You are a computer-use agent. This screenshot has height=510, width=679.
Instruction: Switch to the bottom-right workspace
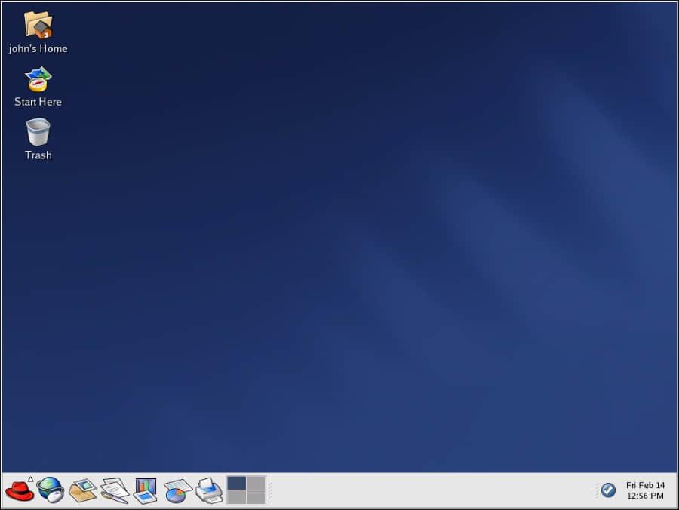(x=256, y=497)
